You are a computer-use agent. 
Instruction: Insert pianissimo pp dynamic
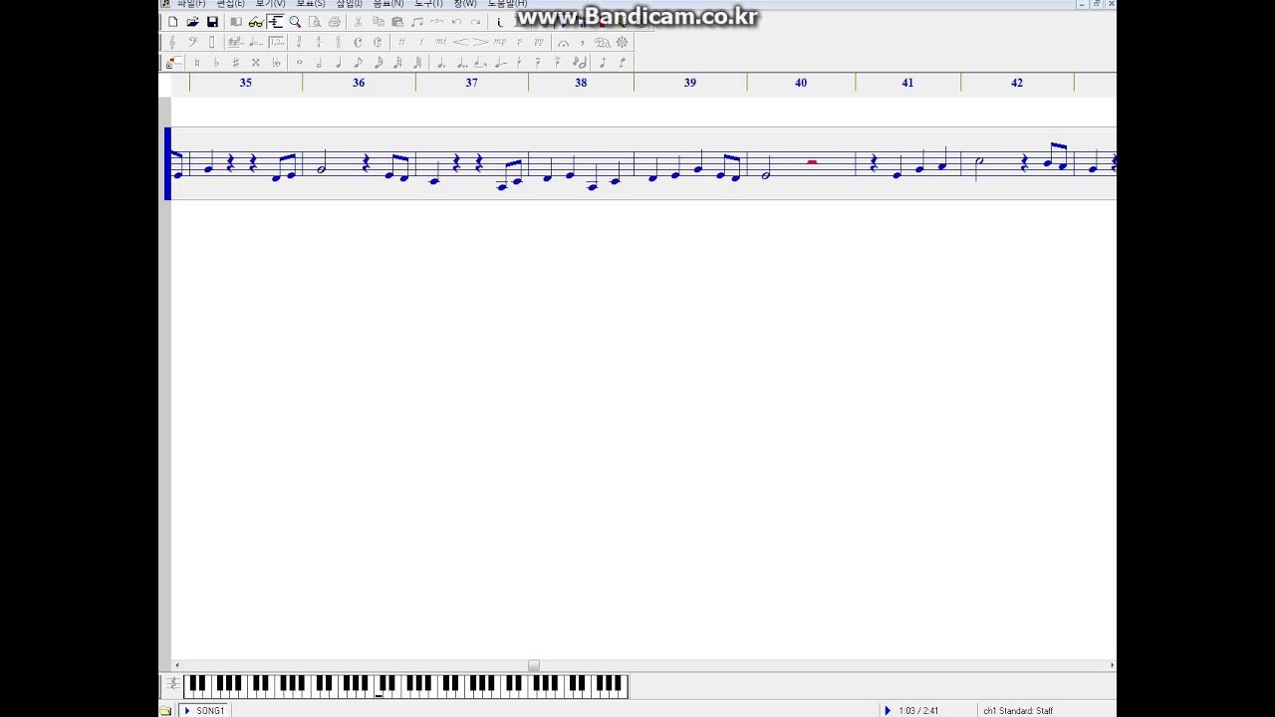click(x=539, y=42)
